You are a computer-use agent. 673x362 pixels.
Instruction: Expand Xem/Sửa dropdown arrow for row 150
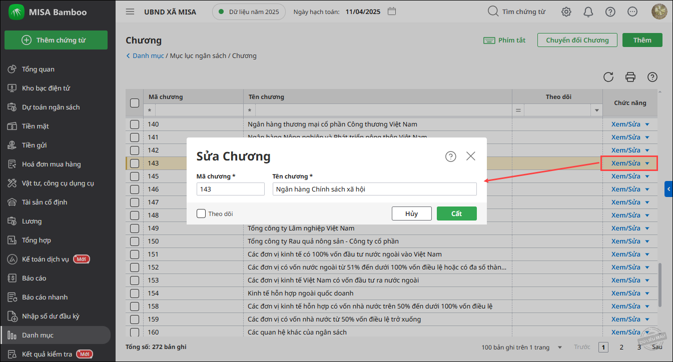pos(647,241)
